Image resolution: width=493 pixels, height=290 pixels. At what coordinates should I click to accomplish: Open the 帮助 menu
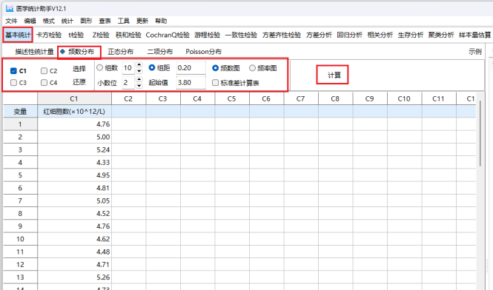pyautogui.click(x=161, y=21)
